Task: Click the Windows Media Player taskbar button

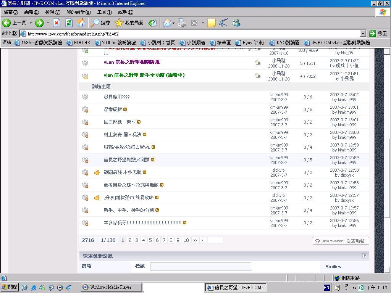Action: click(x=111, y=287)
